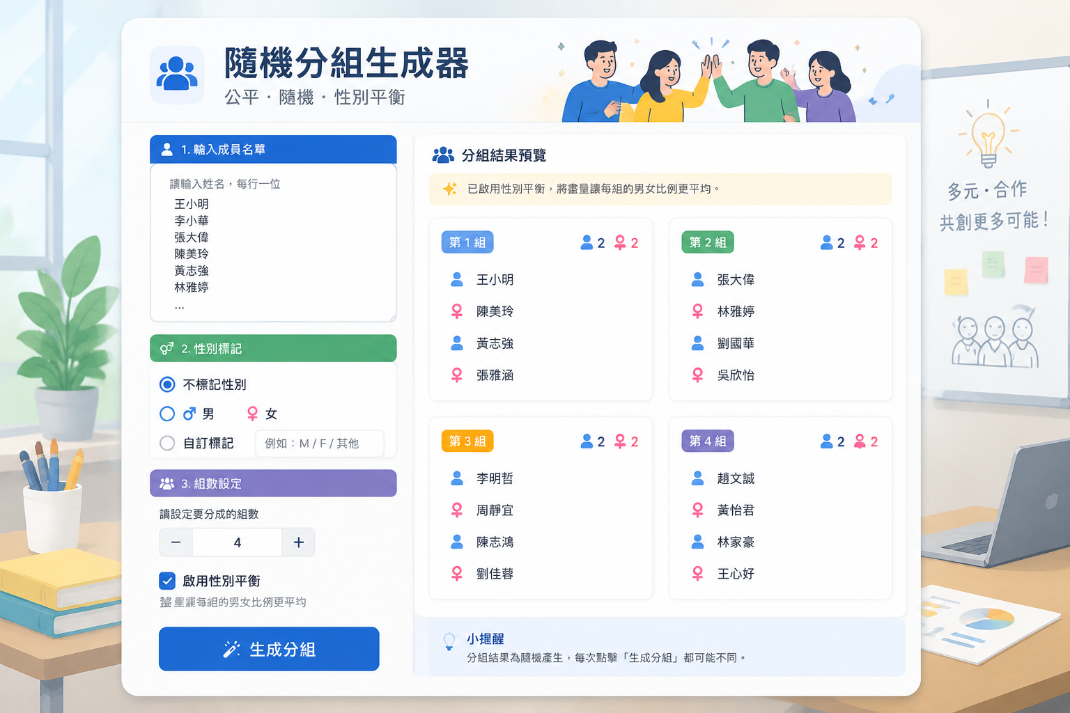Click the gender symbol icon in the 性別標記 header
The image size is (1070, 713).
(x=167, y=348)
